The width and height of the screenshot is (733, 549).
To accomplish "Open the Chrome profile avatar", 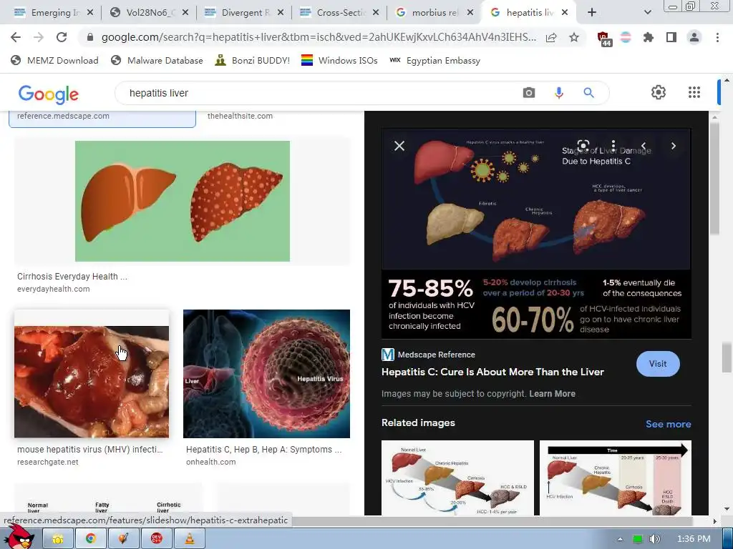I will pyautogui.click(x=694, y=37).
